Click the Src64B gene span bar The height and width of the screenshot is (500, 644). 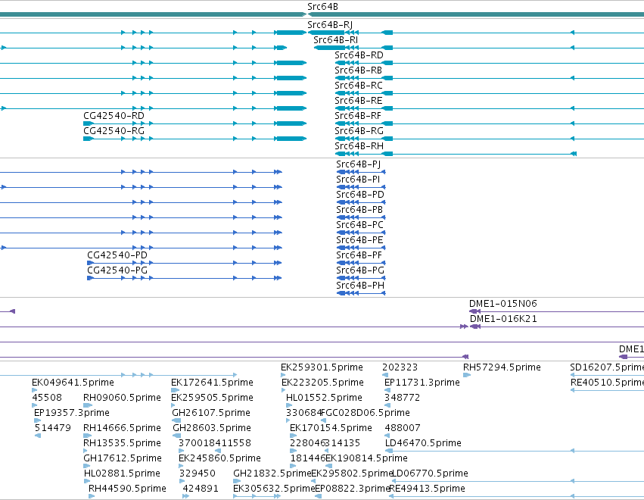coord(476,14)
